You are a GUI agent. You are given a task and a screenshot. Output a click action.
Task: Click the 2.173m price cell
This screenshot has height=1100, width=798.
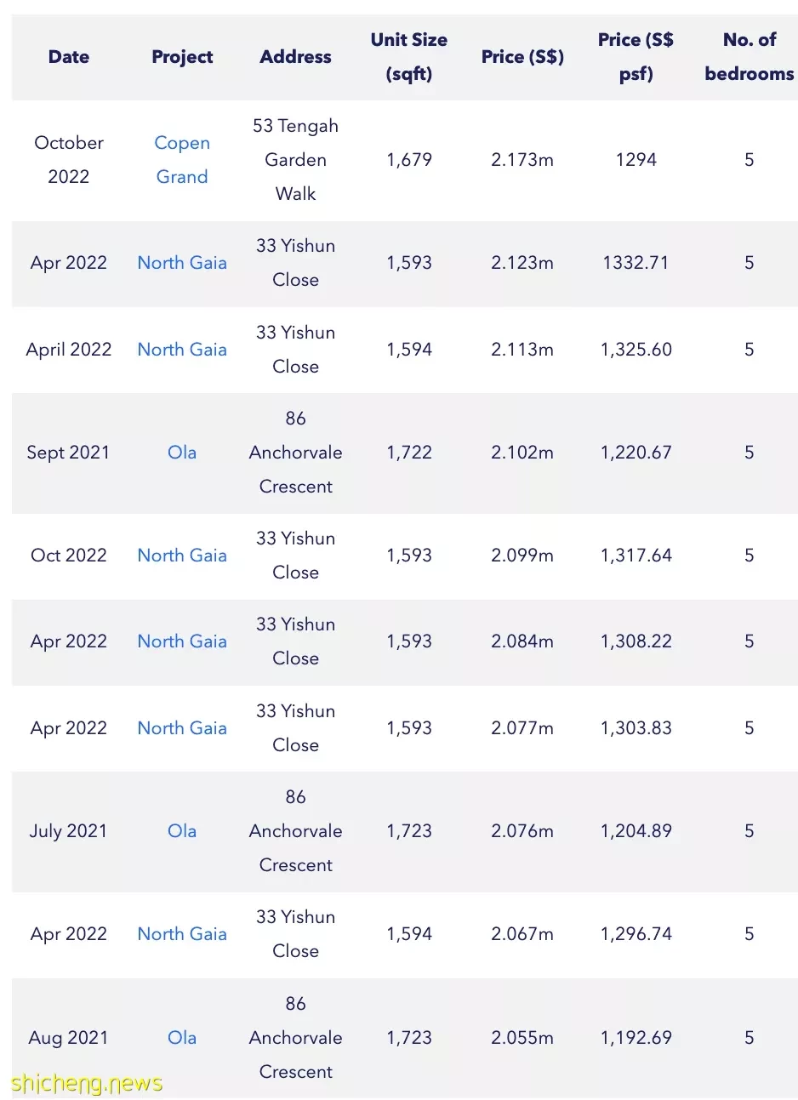tap(522, 160)
